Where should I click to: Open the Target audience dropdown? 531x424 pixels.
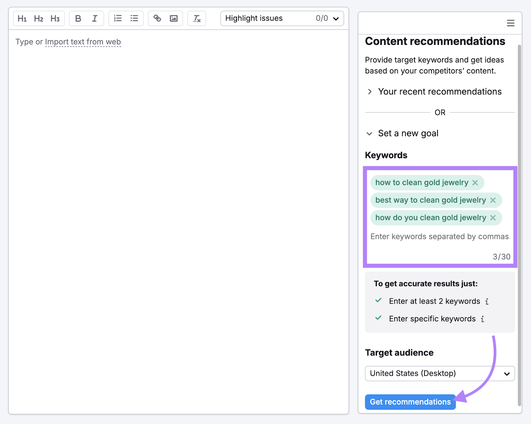pos(439,373)
